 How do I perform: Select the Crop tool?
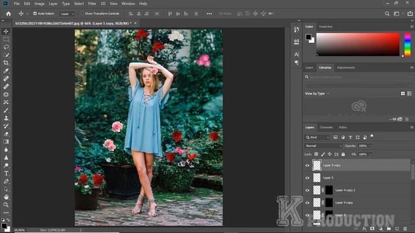pyautogui.click(x=6, y=63)
